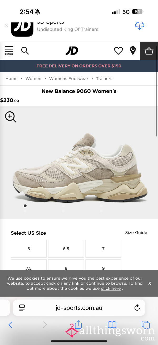
Task: Select US size 6.5
Action: [66, 249]
